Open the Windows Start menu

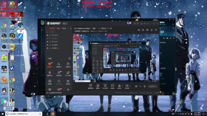pos(3,114)
